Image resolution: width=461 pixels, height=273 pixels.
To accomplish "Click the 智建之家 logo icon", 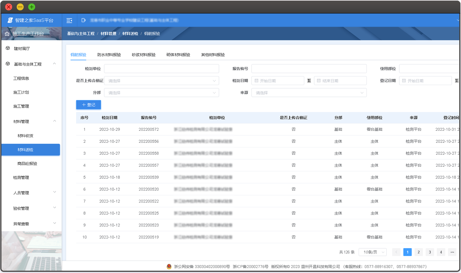I will point(10,20).
